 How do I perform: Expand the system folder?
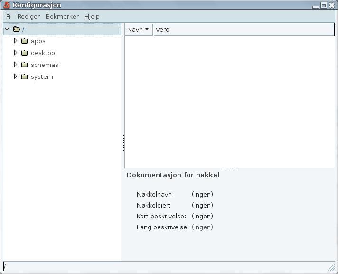pos(15,76)
